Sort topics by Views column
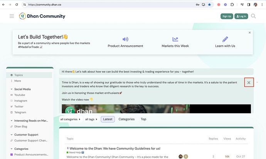The height and width of the screenshot is (159, 266). pos(227,139)
